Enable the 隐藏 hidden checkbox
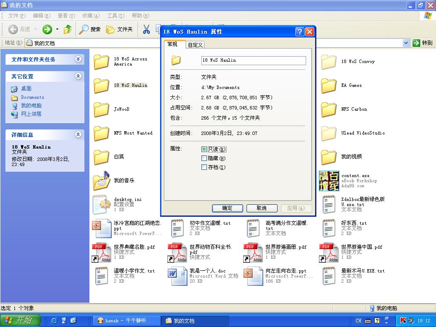The width and height of the screenshot is (436, 327). (x=204, y=158)
